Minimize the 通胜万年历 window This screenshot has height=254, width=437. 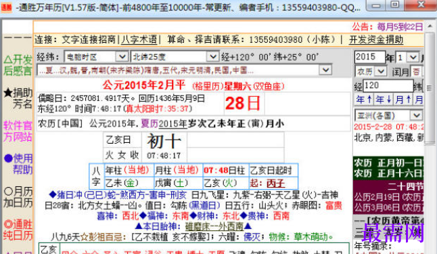(376, 5)
